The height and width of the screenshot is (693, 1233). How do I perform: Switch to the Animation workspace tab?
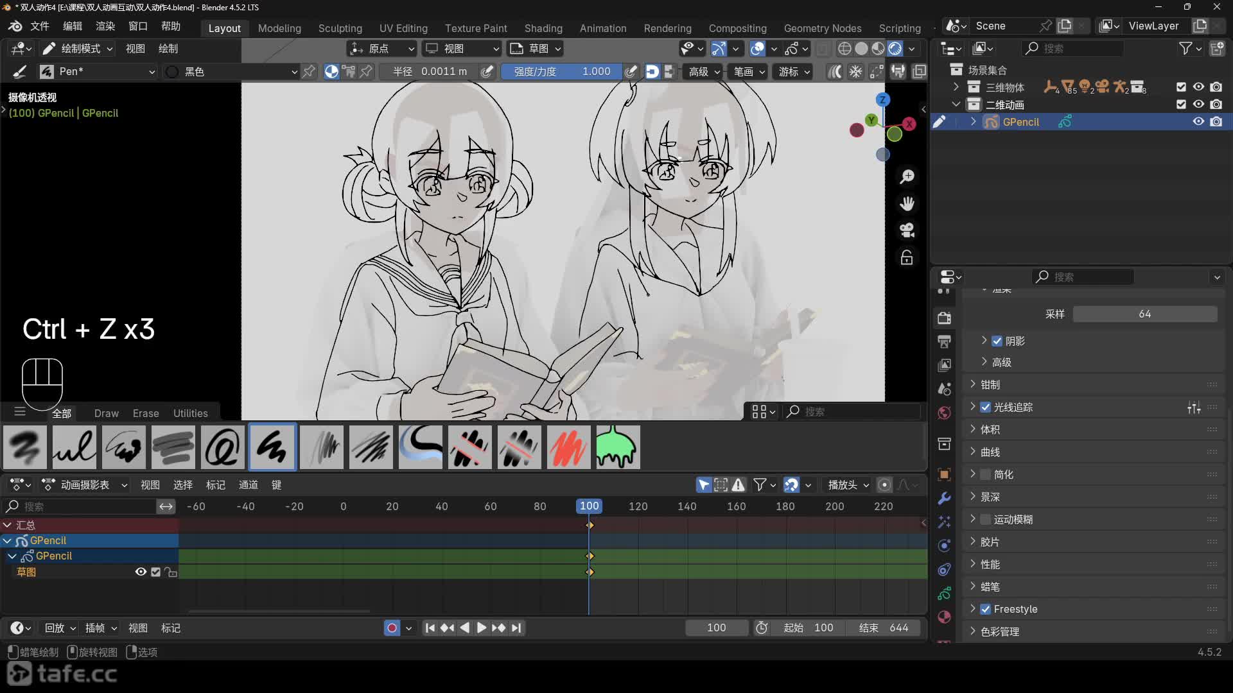602,28
